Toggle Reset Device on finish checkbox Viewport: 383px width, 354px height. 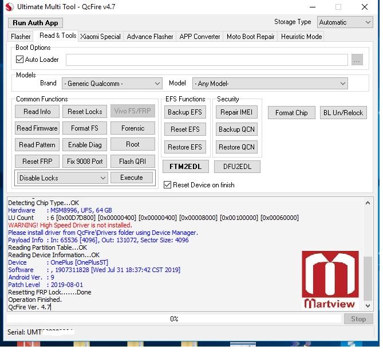click(x=167, y=185)
